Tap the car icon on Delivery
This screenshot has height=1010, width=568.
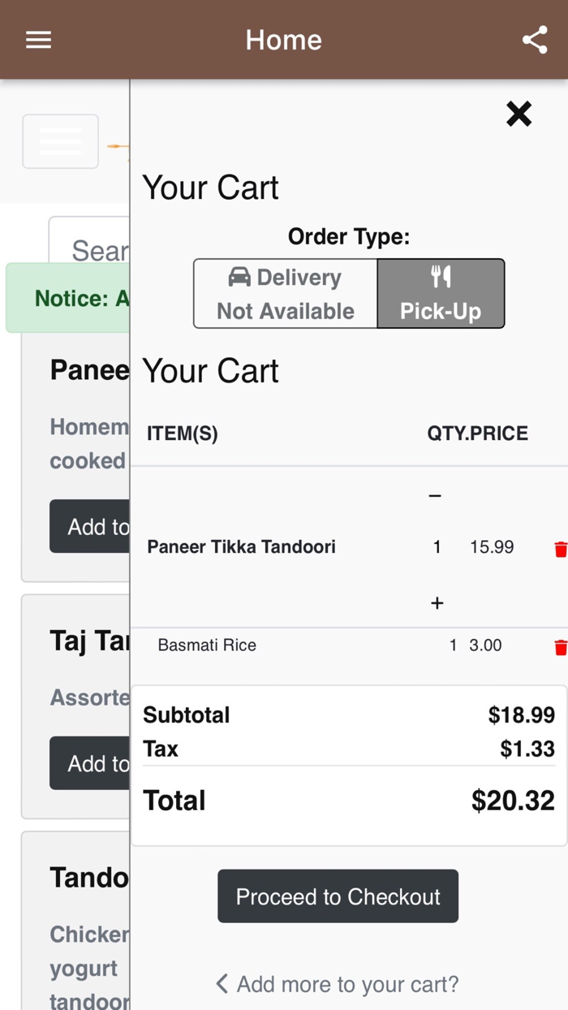coord(239,277)
